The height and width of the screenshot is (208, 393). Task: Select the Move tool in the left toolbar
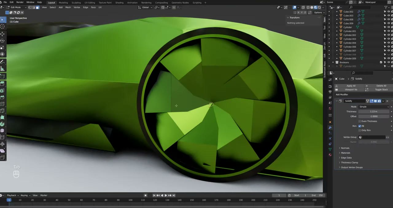[x=2, y=34]
